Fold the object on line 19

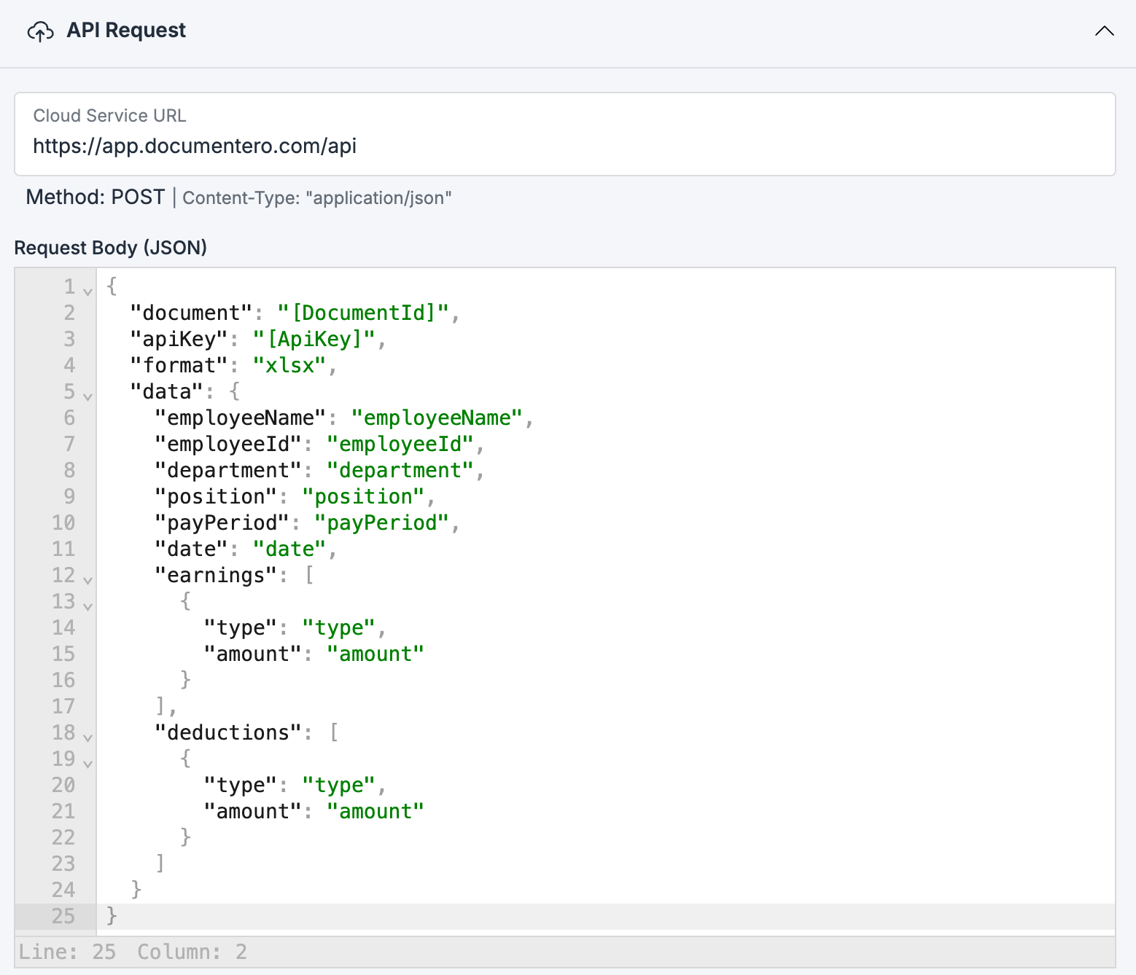[87, 764]
